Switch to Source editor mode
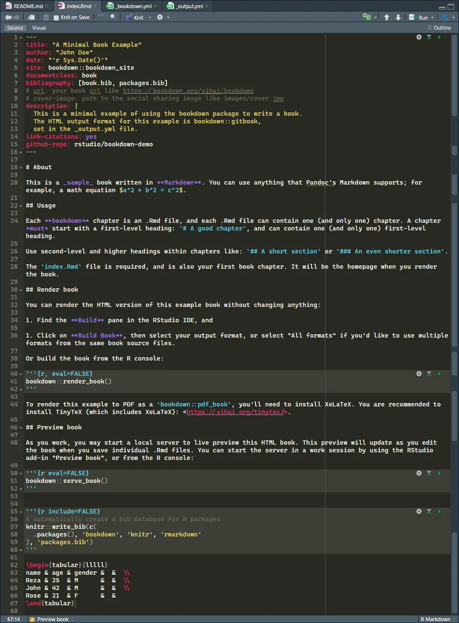 (15, 28)
